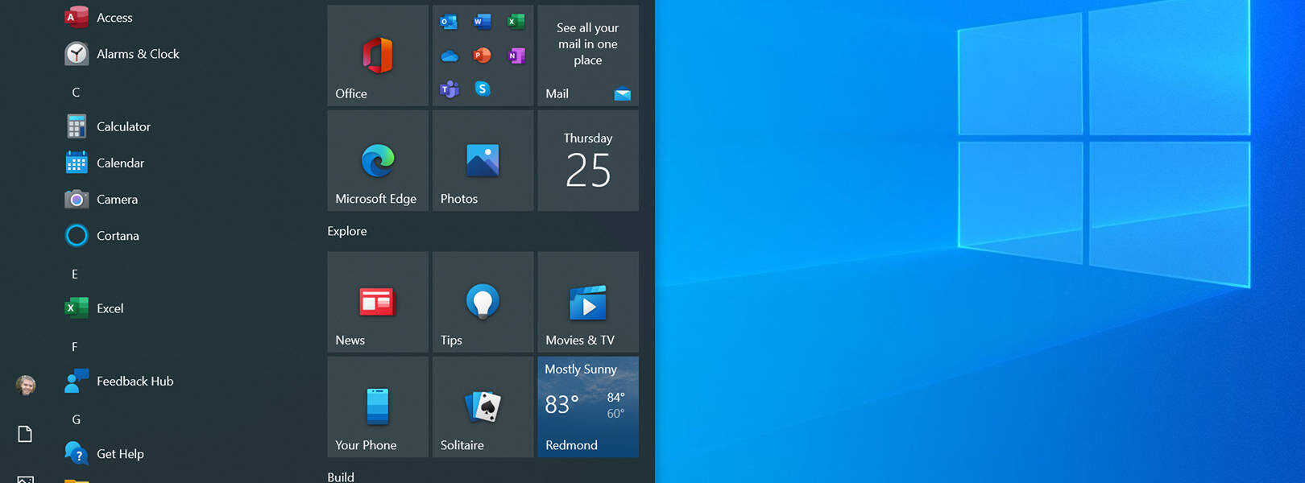Open the News tile
1305x483 pixels.
point(377,302)
